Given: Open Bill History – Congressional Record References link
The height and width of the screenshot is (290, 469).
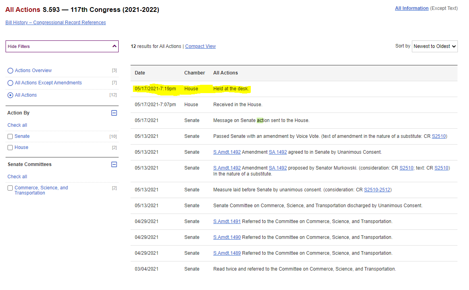Looking at the screenshot, I should tap(56, 23).
